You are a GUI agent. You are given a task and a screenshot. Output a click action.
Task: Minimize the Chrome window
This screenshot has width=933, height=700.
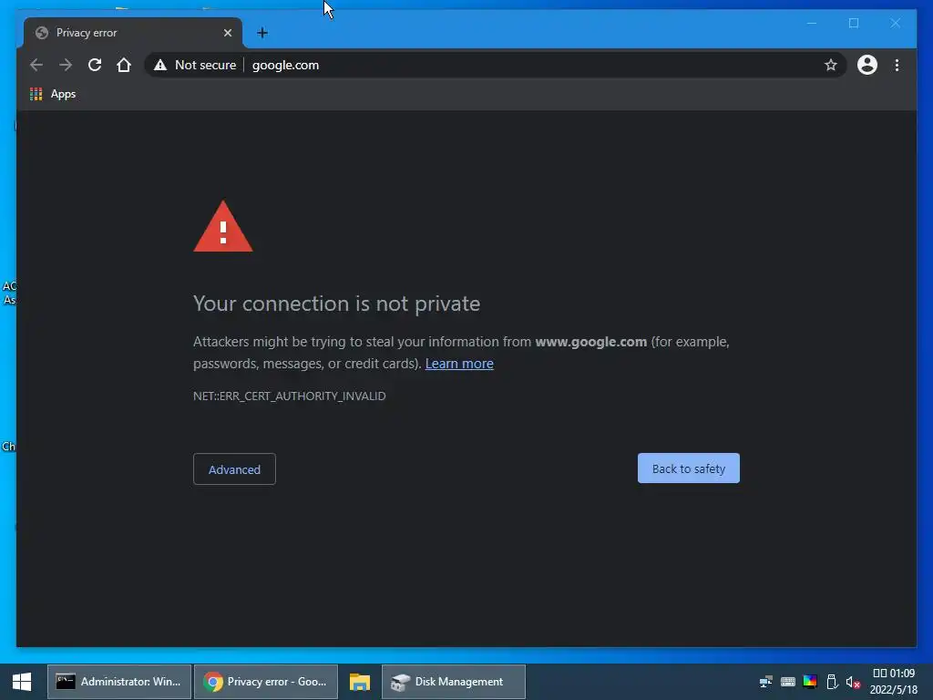pos(812,23)
